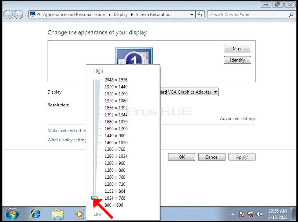Image resolution: width=298 pixels, height=222 pixels.
Task: Click the Action Center flag tray icon
Action: 241,214
